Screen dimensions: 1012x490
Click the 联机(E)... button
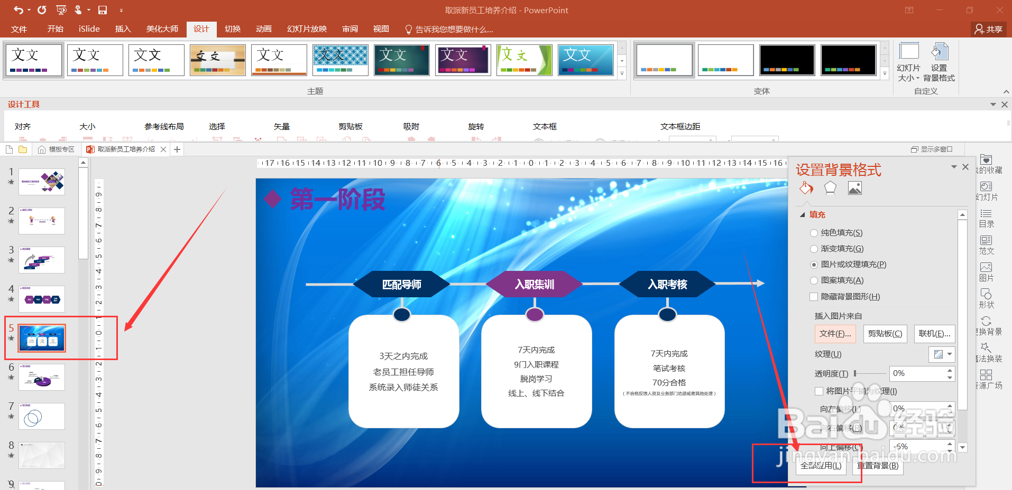point(934,334)
